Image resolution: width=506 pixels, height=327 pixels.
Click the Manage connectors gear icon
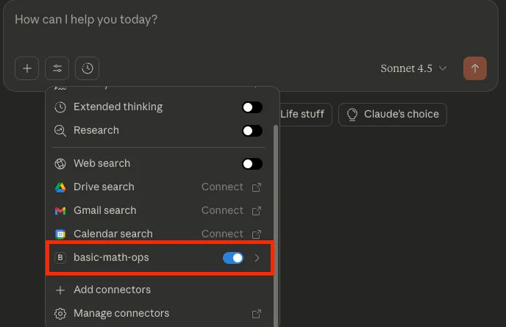(60, 314)
